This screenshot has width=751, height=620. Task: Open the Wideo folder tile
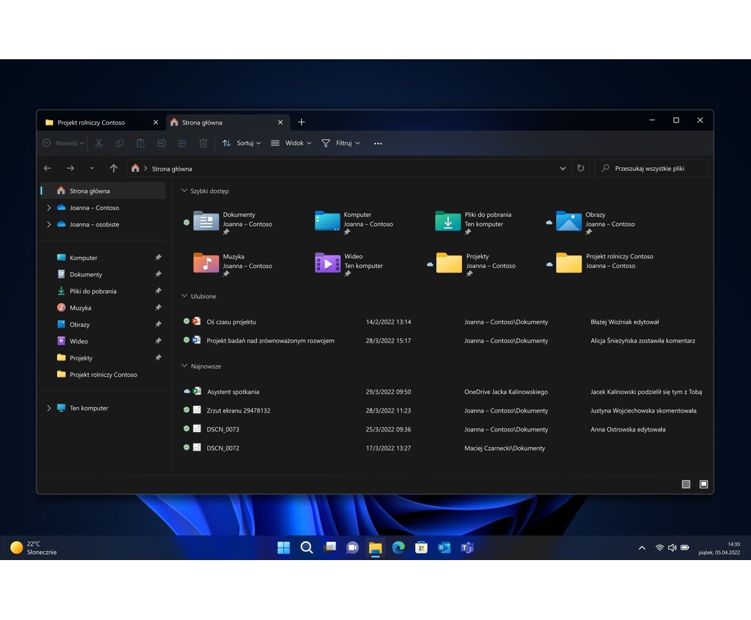point(327,262)
